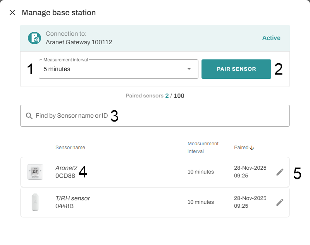Click the Active connection status label
The image size is (310, 245).
[x=271, y=38]
